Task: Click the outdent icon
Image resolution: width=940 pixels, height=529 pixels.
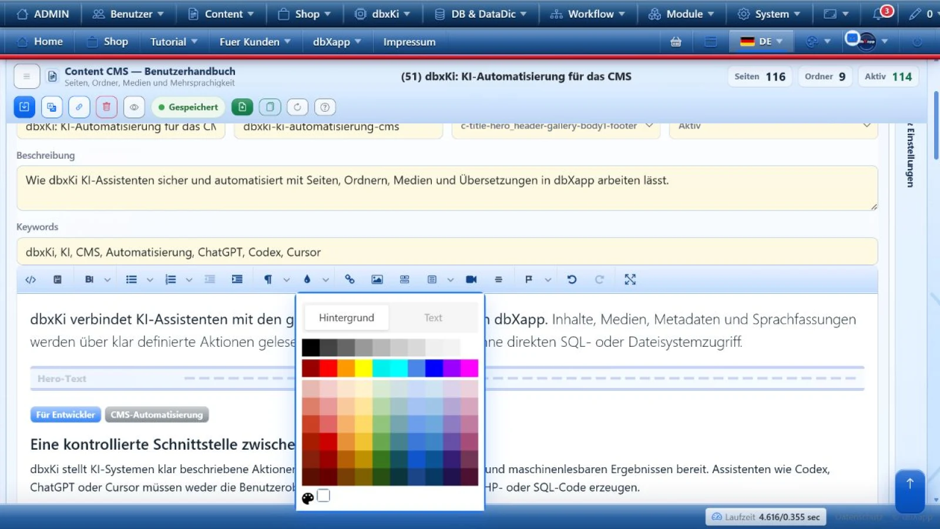Action: tap(210, 280)
